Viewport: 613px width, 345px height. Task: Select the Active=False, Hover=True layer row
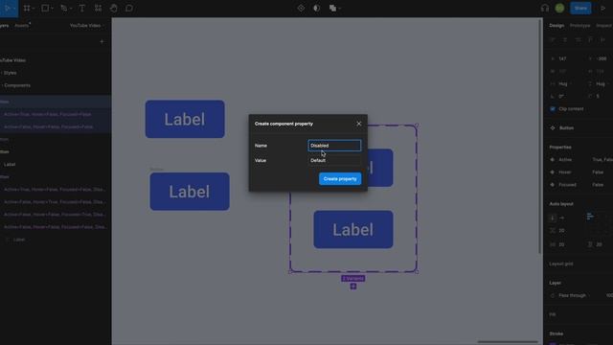tap(55, 202)
